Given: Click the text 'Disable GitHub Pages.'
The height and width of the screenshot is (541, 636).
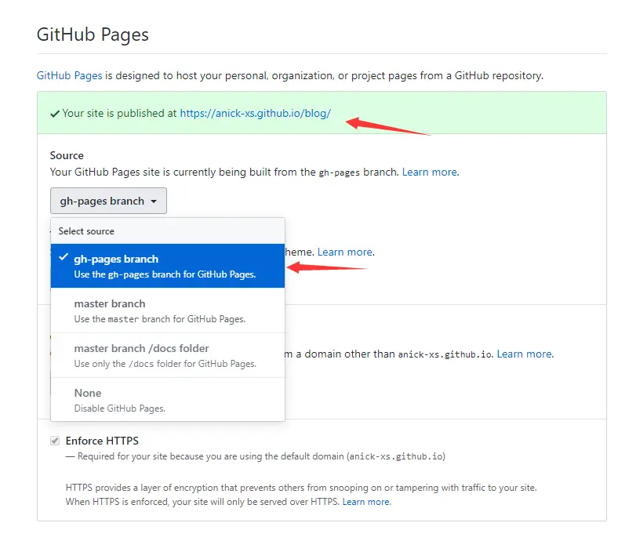Looking at the screenshot, I should pyautogui.click(x=120, y=408).
